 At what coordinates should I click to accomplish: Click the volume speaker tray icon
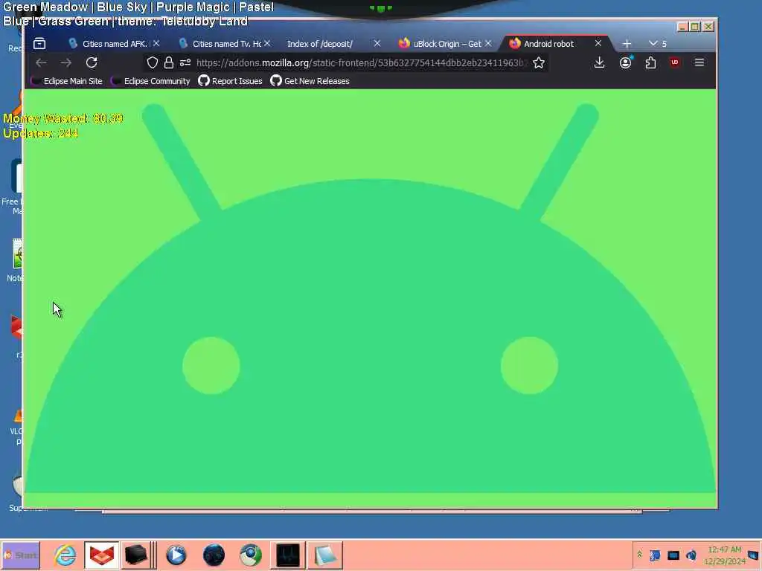point(691,555)
